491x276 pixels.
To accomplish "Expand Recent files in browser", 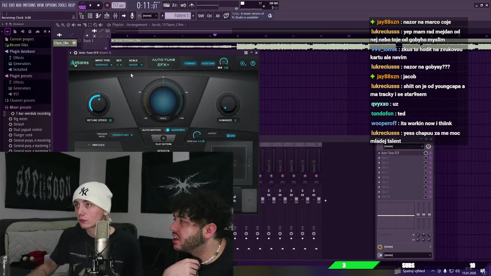I will click(19, 45).
